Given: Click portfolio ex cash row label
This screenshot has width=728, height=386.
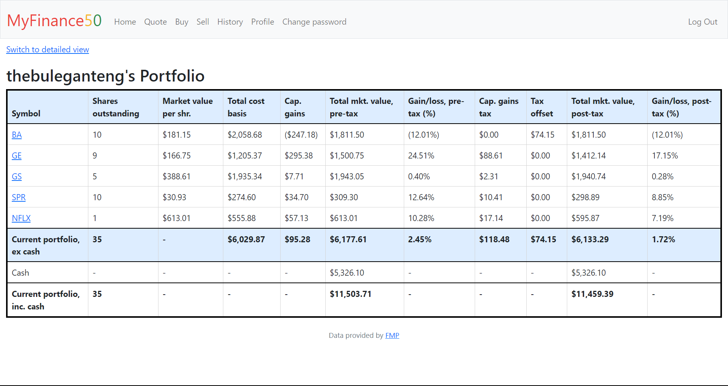Looking at the screenshot, I should 45,245.
